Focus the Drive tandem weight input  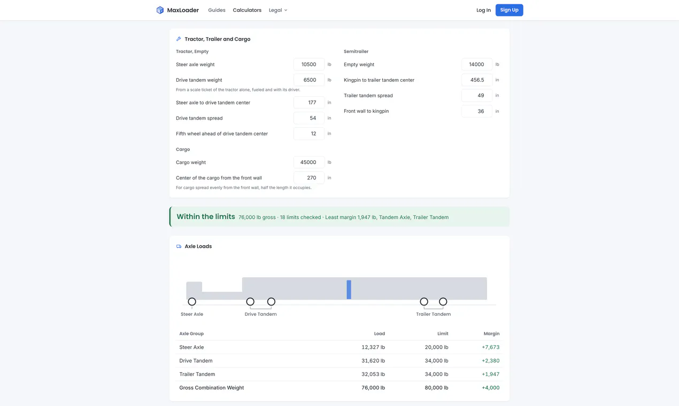point(309,80)
